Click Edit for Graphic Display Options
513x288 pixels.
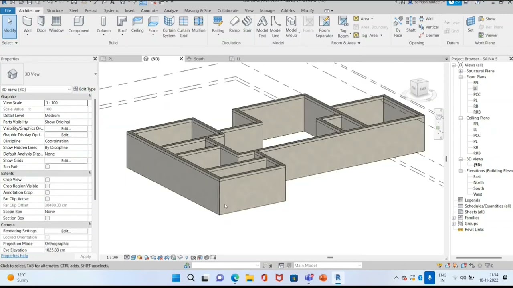[x=66, y=135]
